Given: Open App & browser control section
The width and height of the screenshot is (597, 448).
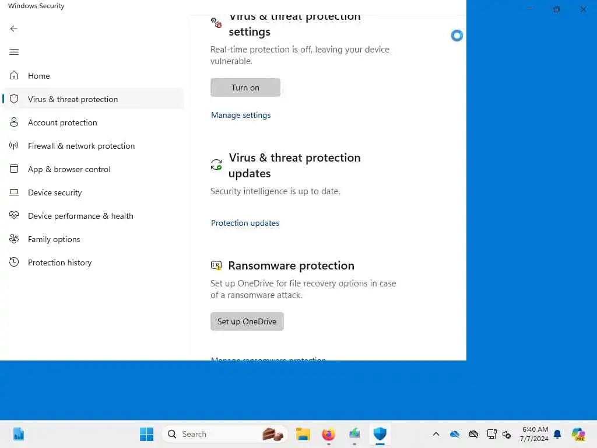Looking at the screenshot, I should point(93,169).
